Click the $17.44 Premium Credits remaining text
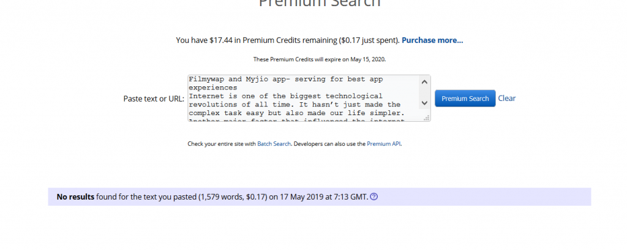Screen dimensions: 627x251 [288, 40]
